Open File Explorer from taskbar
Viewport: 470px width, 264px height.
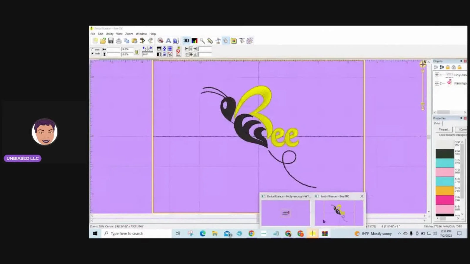(215, 233)
